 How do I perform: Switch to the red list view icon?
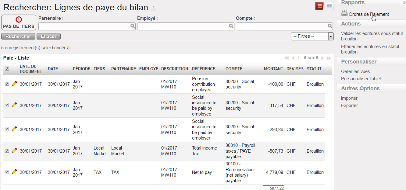[x=319, y=6]
